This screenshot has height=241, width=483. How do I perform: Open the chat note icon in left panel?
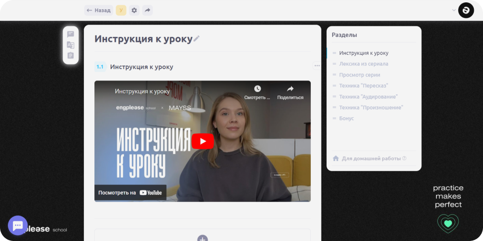[x=70, y=34]
